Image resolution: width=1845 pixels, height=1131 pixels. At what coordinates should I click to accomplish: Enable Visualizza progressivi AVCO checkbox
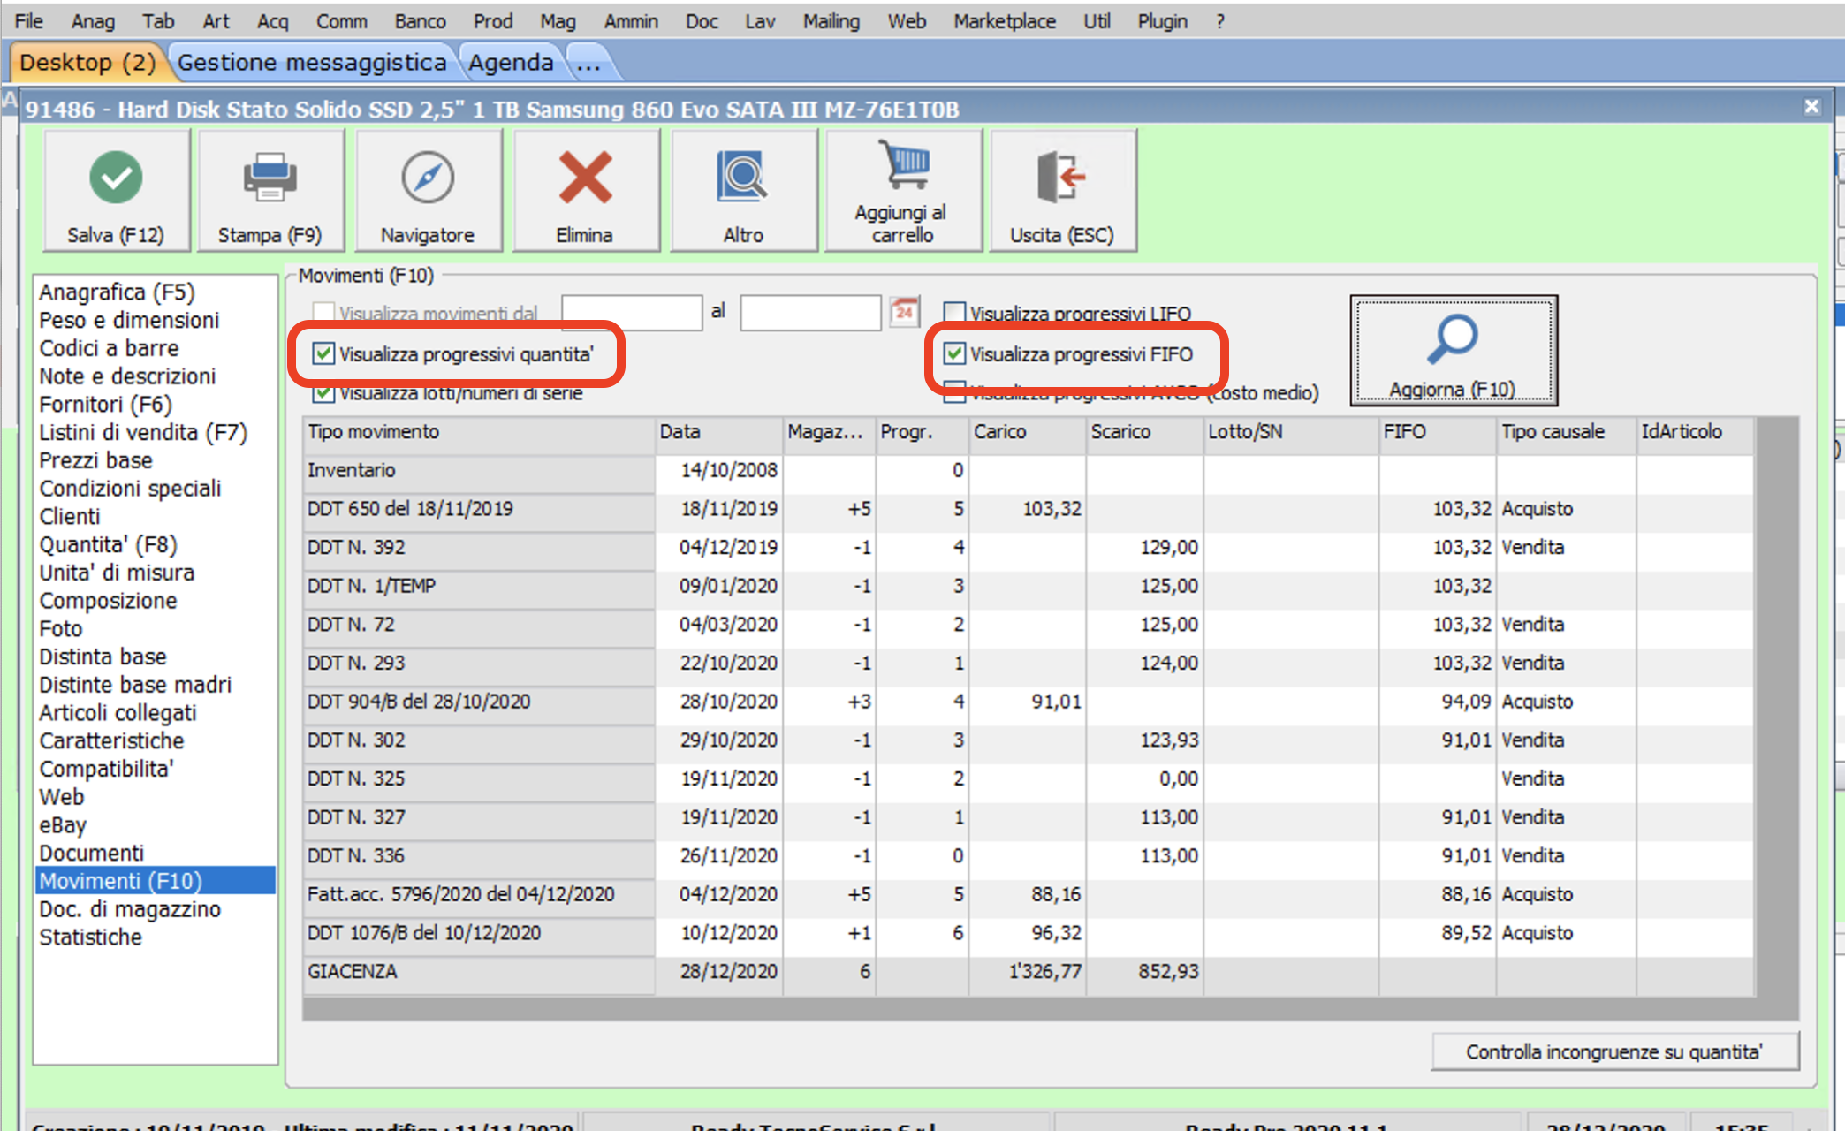coord(954,393)
